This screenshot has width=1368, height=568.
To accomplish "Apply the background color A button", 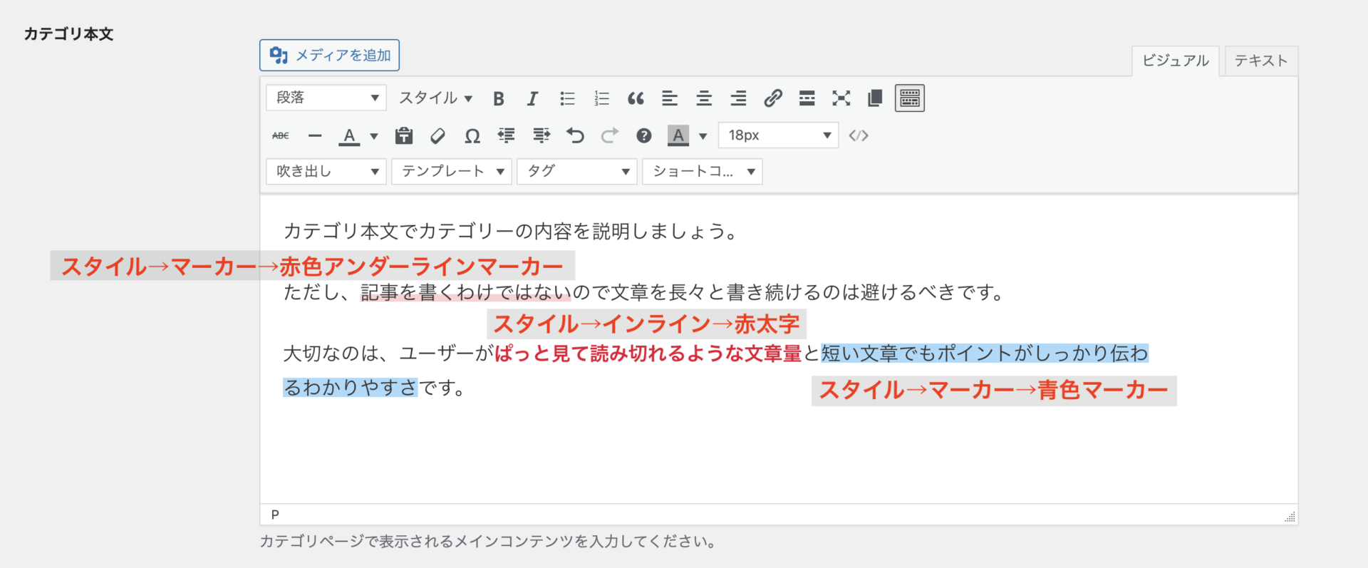I will click(x=678, y=135).
